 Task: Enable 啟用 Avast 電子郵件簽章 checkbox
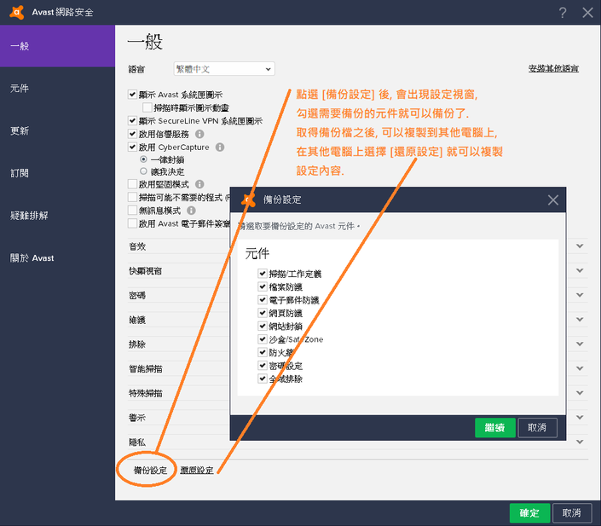[x=132, y=223]
